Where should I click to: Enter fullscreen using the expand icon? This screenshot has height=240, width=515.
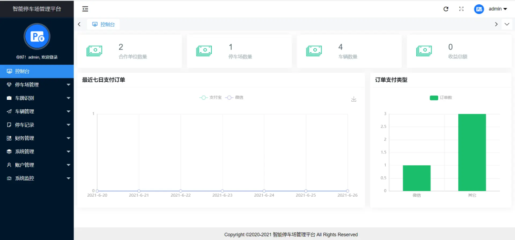tap(461, 9)
